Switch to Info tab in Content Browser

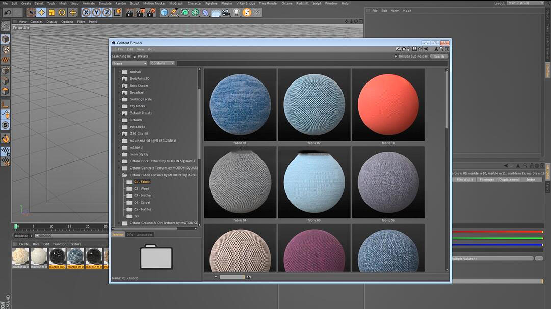tap(129, 234)
